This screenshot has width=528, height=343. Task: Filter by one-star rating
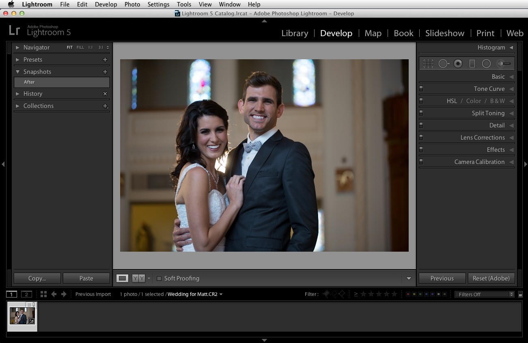click(x=364, y=294)
